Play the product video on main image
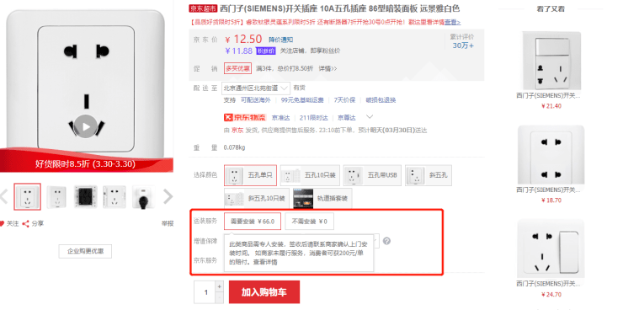 coord(86,126)
